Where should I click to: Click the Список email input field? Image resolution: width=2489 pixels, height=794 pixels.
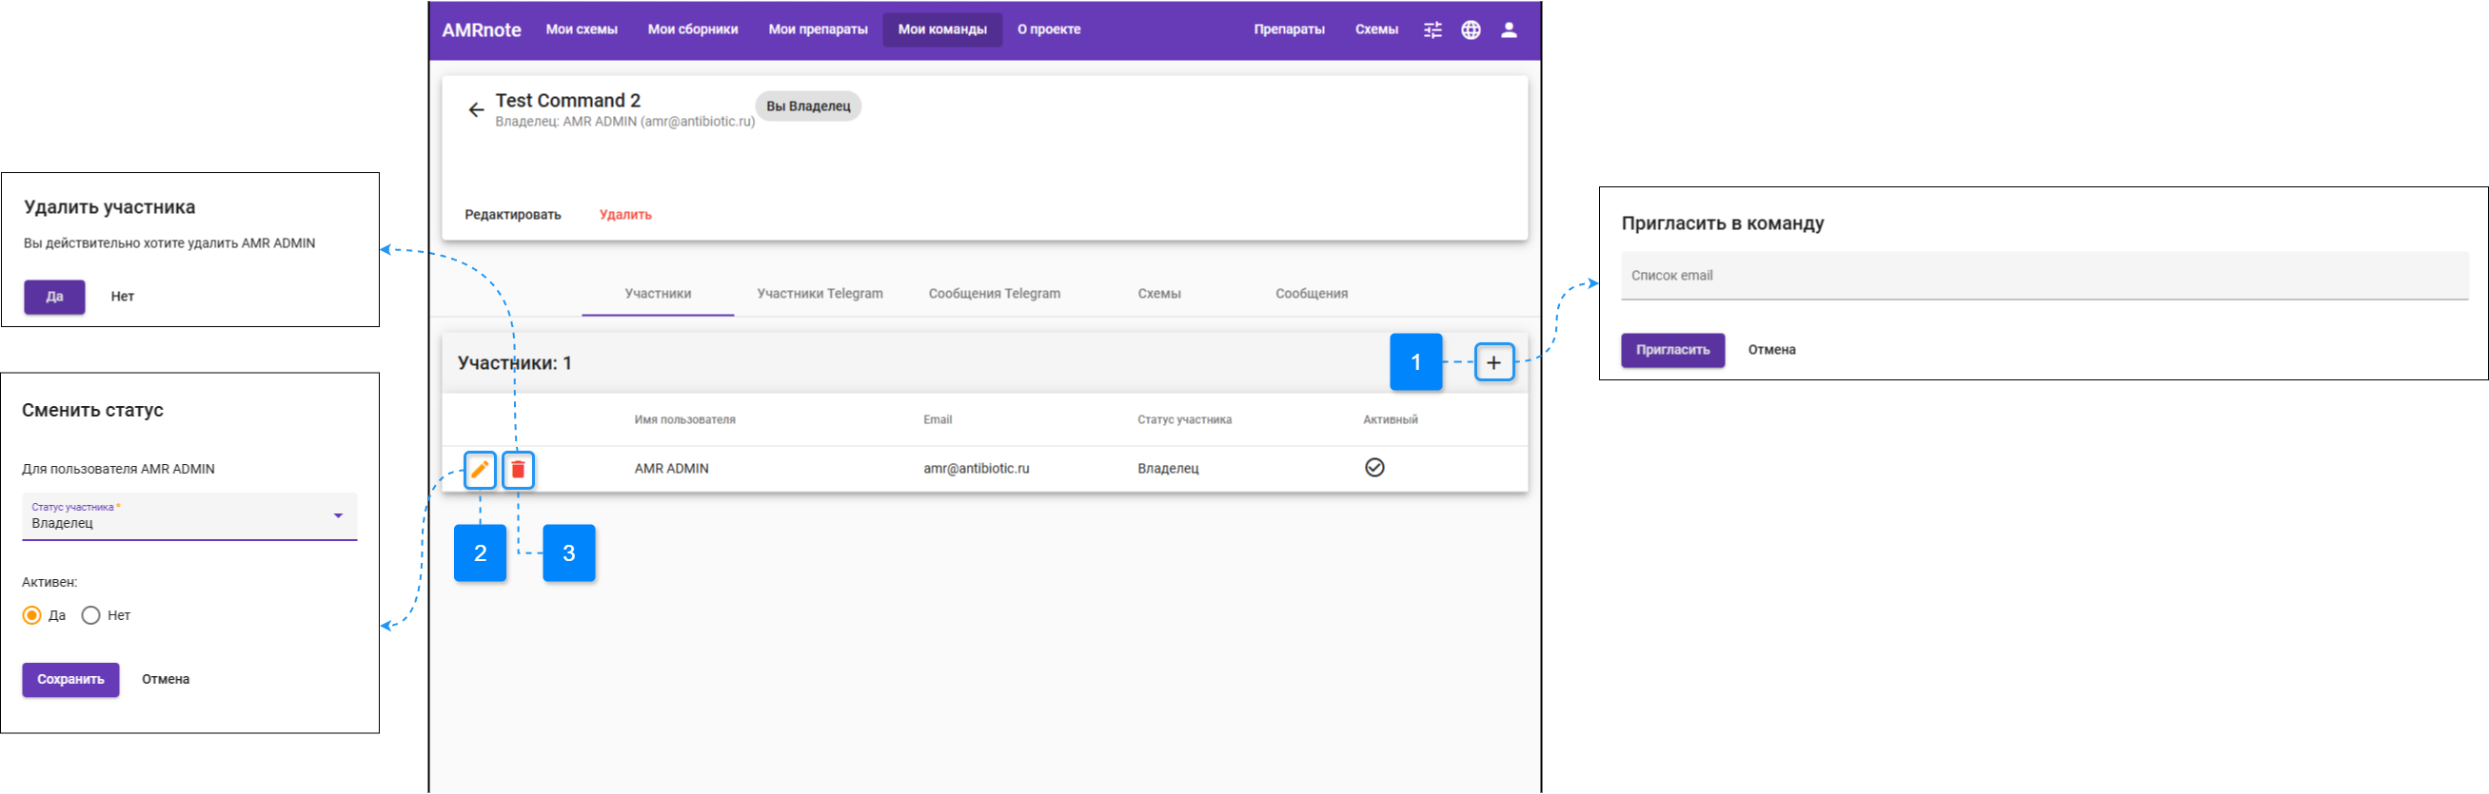pyautogui.click(x=2045, y=276)
